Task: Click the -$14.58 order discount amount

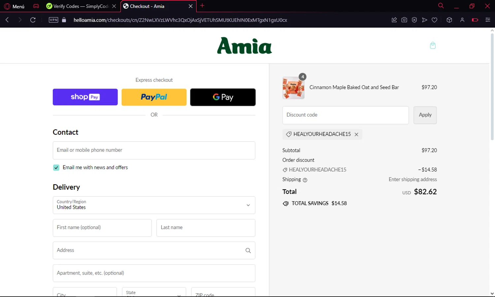Action: coord(427,170)
